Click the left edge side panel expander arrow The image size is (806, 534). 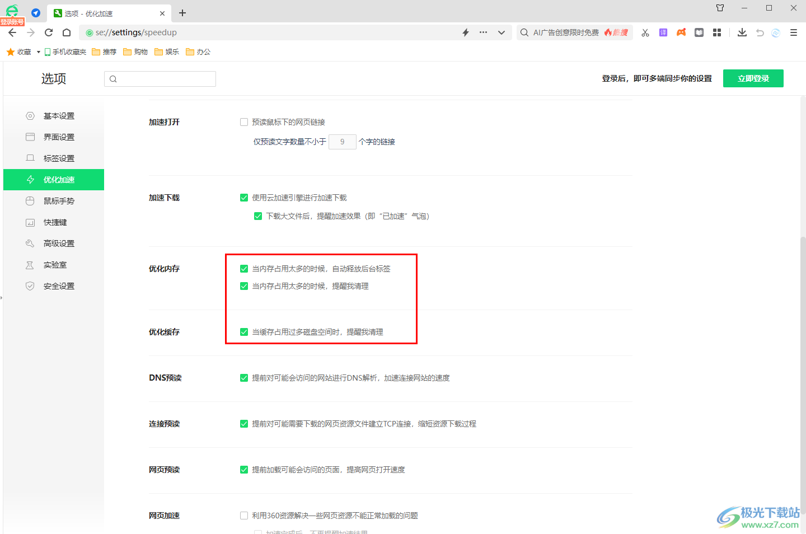[2, 298]
